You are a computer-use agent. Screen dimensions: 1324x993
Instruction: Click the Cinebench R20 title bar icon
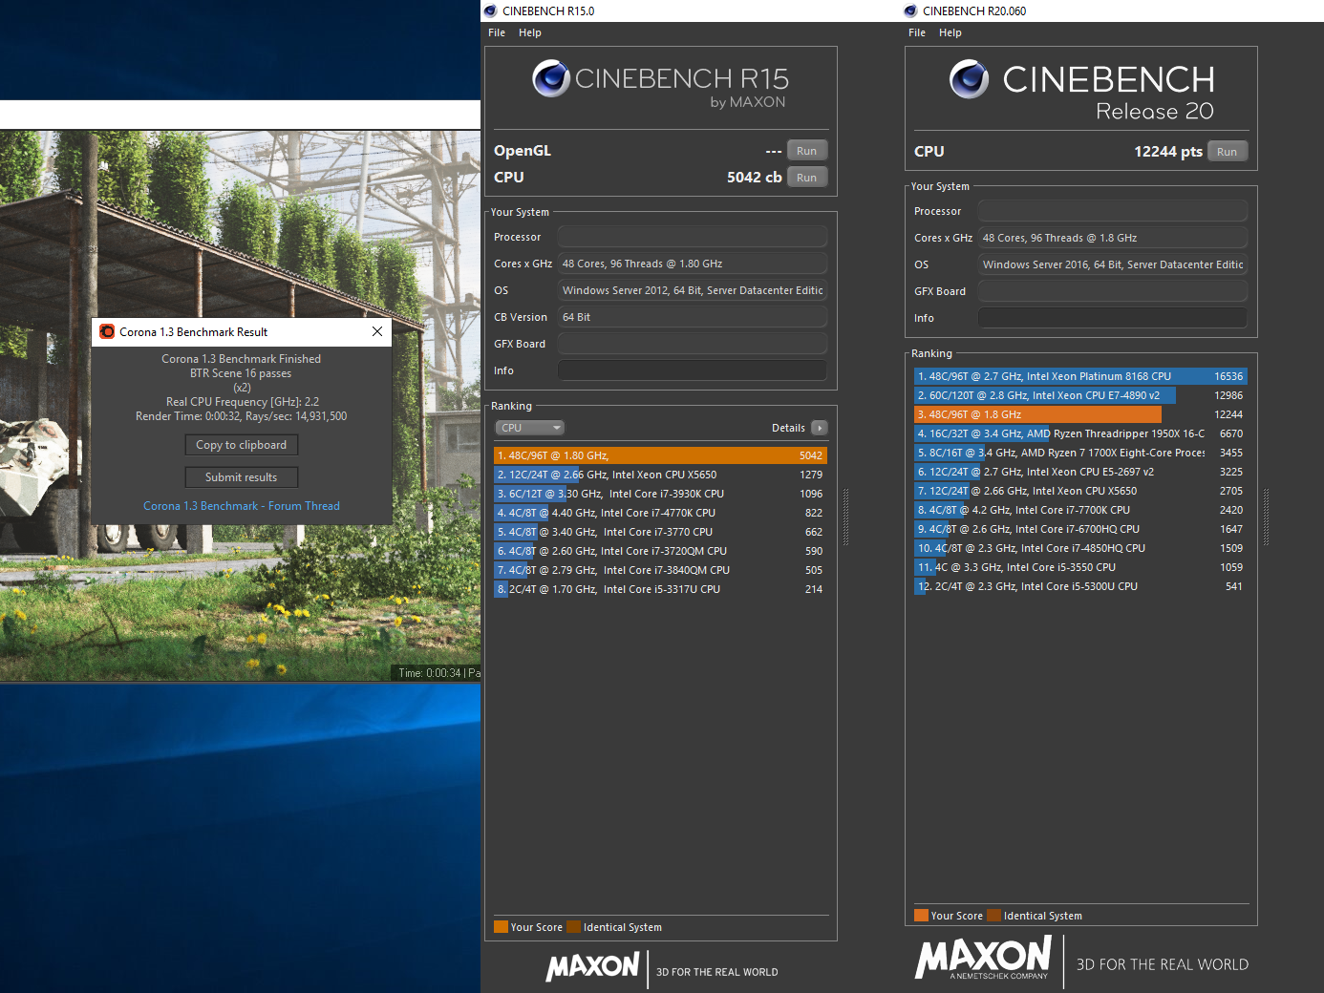[x=910, y=11]
